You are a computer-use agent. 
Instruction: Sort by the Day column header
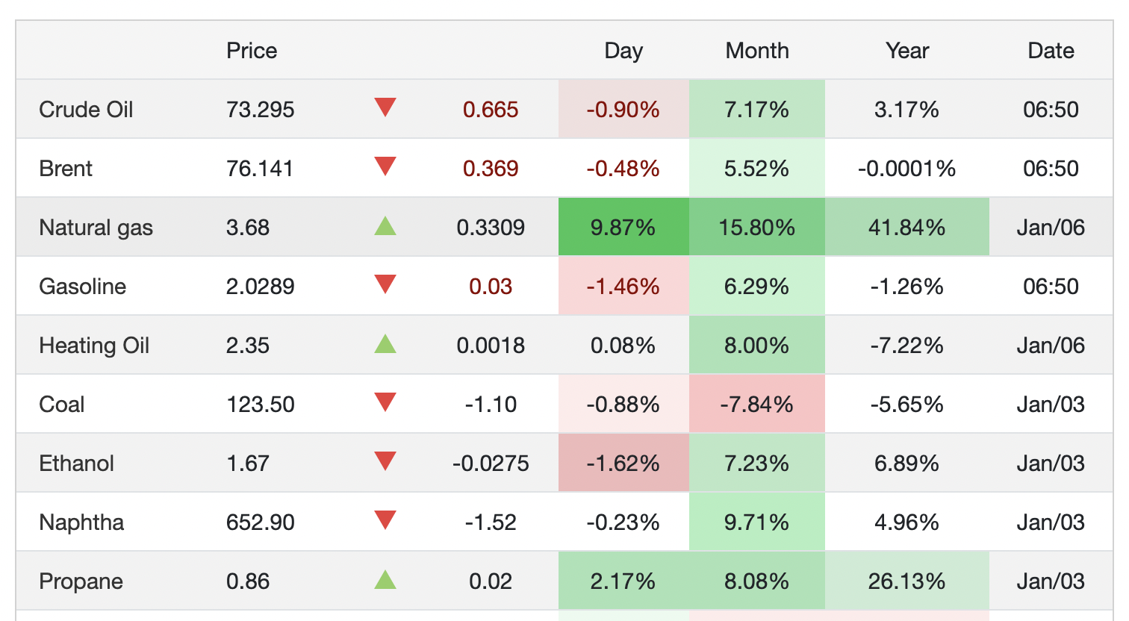(623, 51)
